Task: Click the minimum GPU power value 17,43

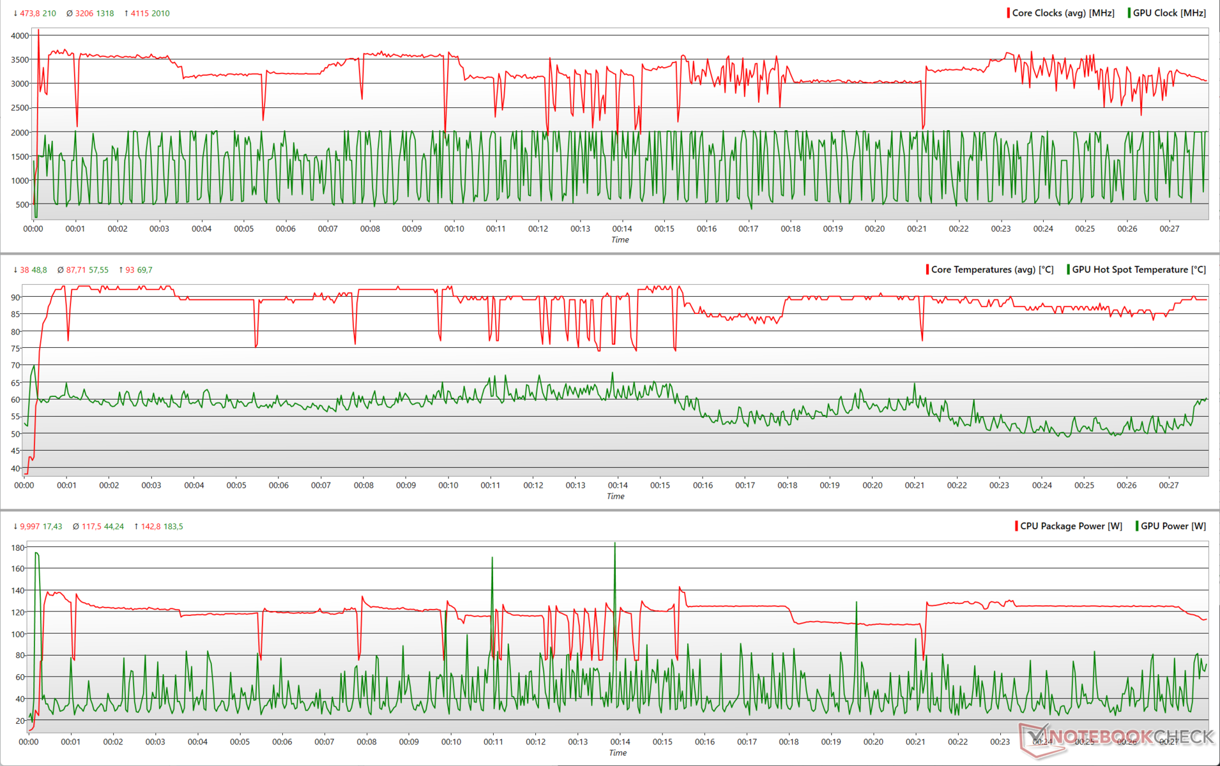Action: point(52,527)
